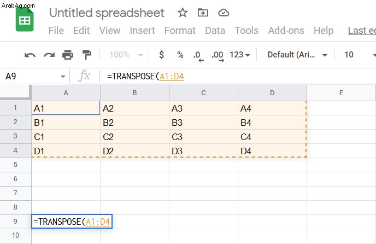This screenshot has width=376, height=244.
Task: Click the Redo arrow icon
Action: point(49,55)
